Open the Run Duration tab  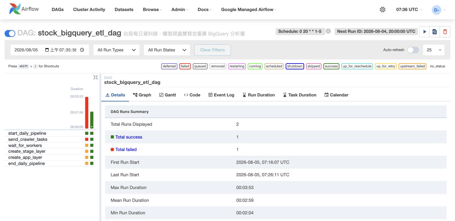[x=259, y=95]
